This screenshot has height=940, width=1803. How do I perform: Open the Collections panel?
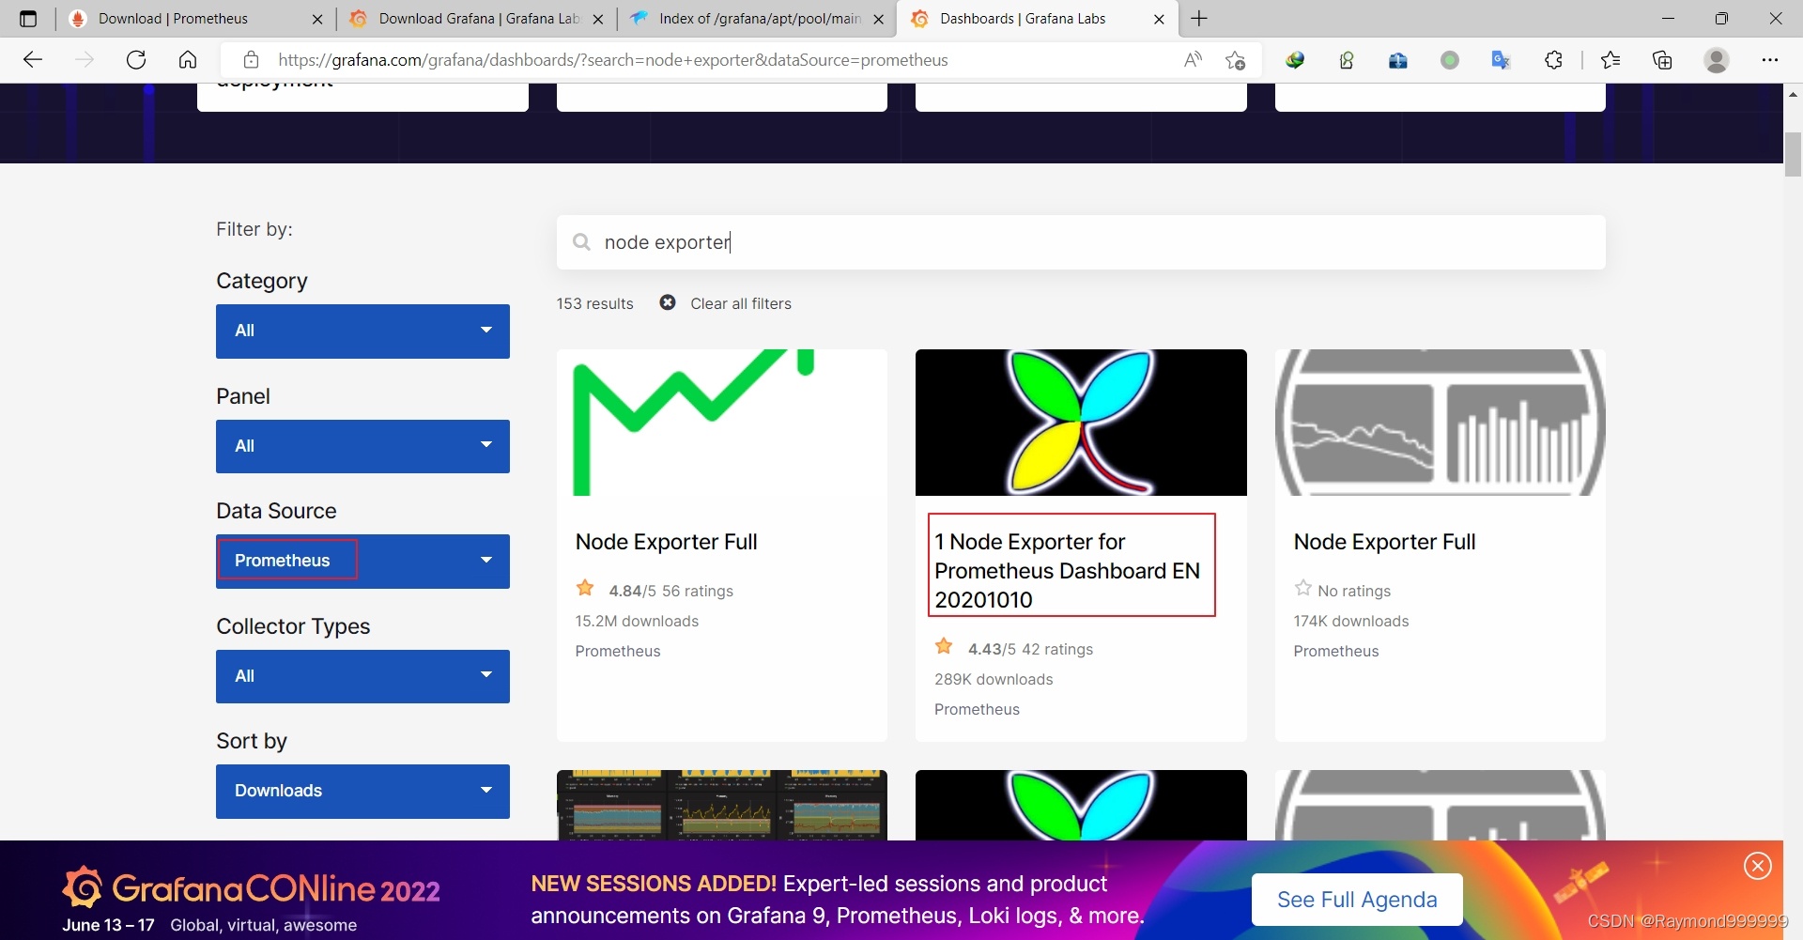1662,60
